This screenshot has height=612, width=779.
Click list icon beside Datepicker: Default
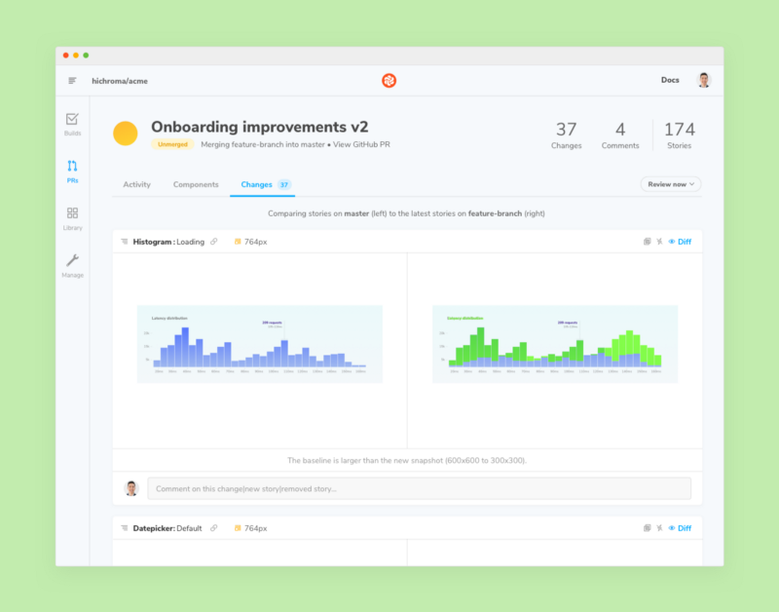point(125,528)
